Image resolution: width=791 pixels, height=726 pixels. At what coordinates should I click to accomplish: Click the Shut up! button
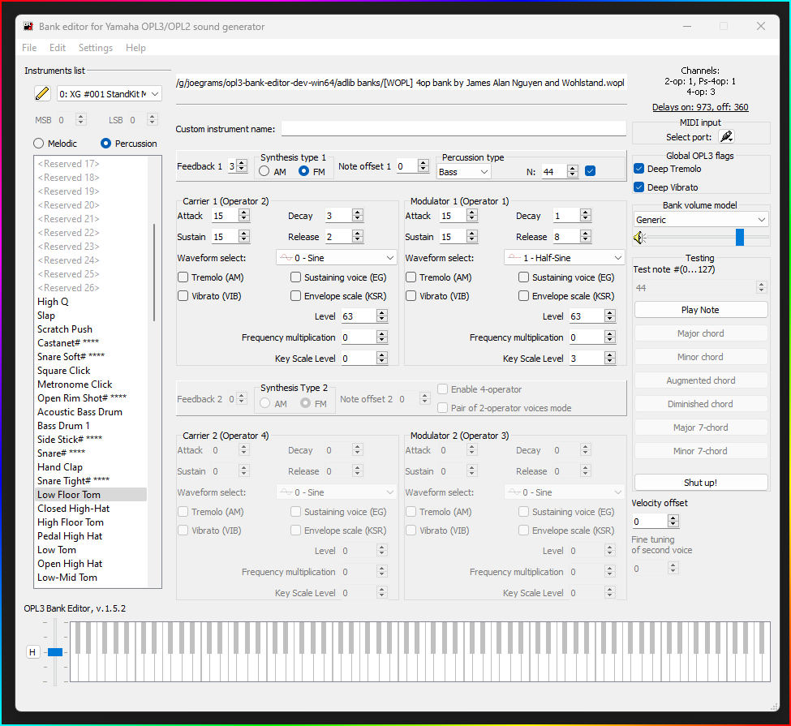701,483
